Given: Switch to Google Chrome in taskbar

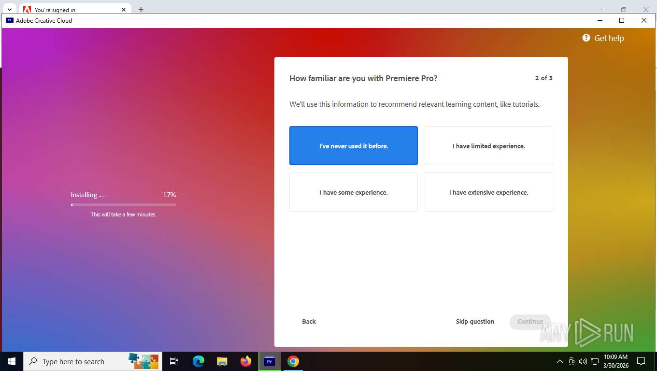Looking at the screenshot, I should (293, 361).
